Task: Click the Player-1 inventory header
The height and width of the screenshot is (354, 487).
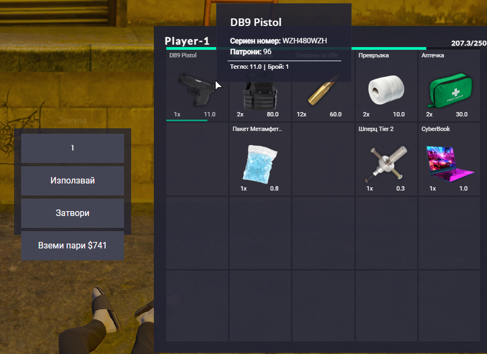Action: (x=187, y=41)
